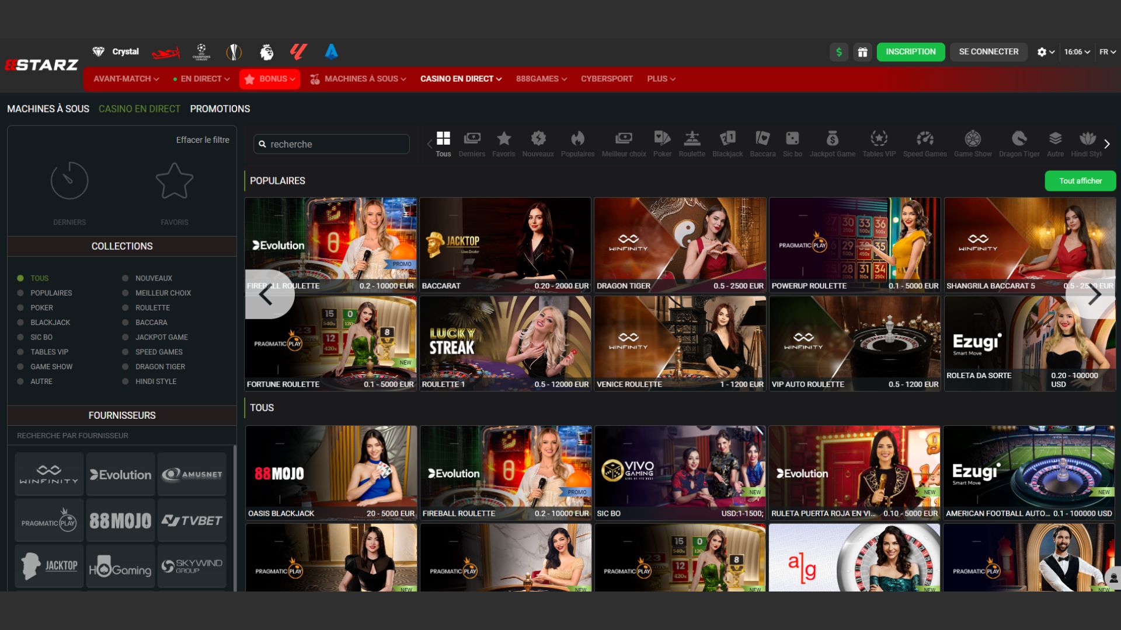Choose the Speed Games collection filter
Screen dimensions: 1121x630
click(126, 352)
